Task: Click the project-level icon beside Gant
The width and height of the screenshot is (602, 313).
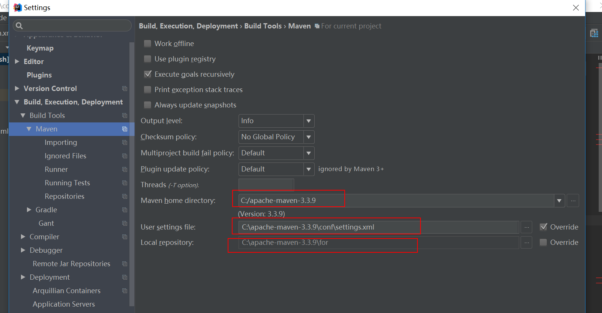Action: point(125,224)
